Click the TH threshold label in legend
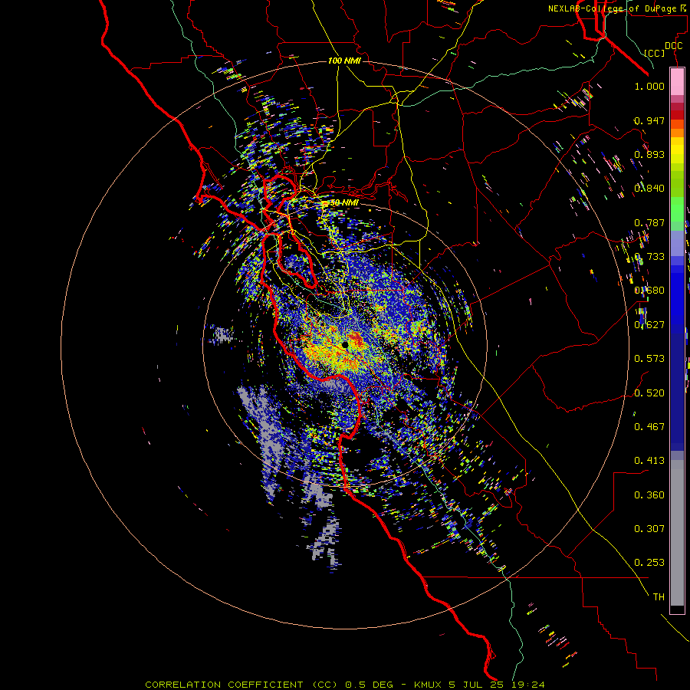 click(659, 597)
